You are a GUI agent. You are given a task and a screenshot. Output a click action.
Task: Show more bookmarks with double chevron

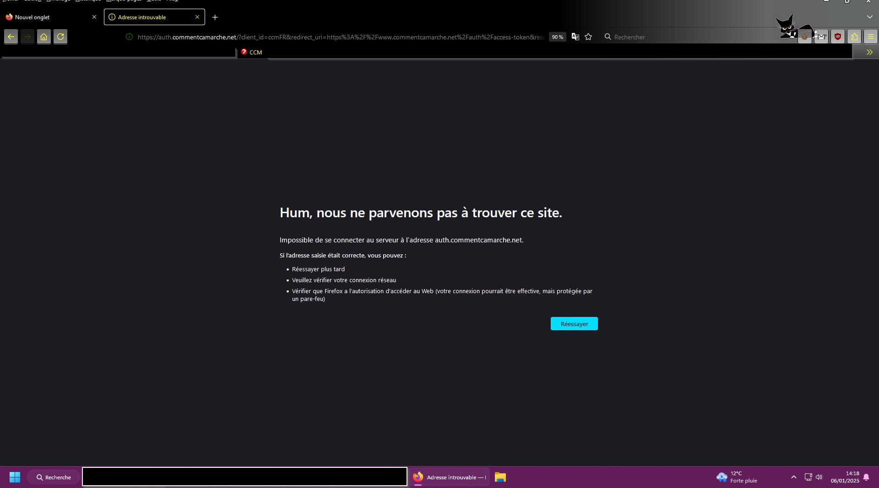tap(869, 52)
